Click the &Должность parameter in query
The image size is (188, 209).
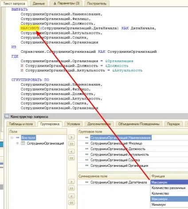[x=117, y=66]
